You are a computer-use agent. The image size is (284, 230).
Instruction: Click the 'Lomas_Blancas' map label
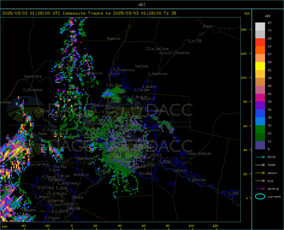199,153
